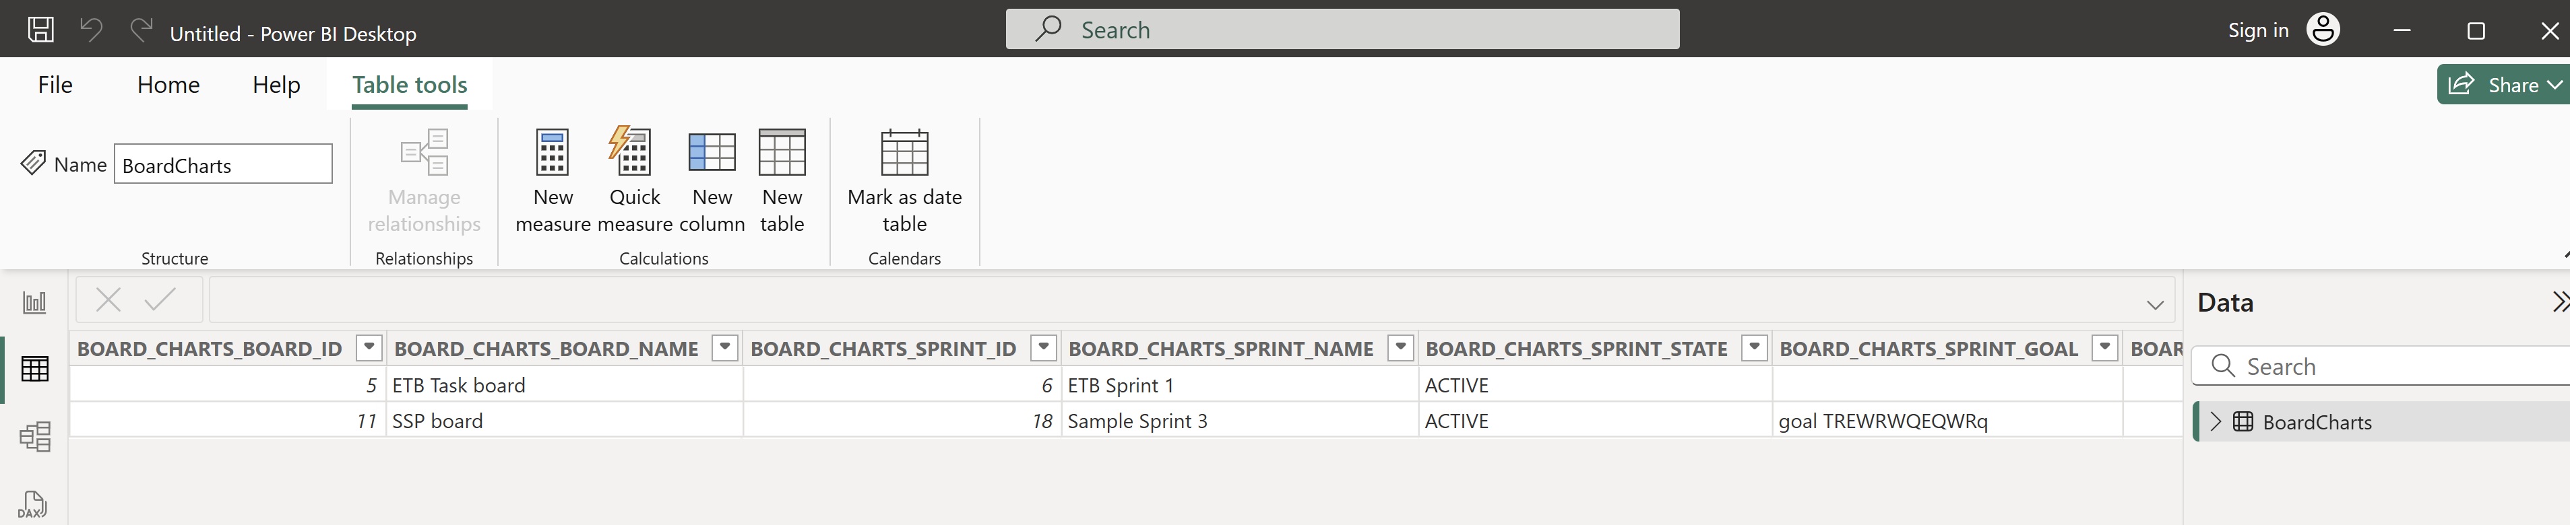This screenshot has height=525, width=2570.
Task: Select the 'Sample Sprint 3' cell
Action: coord(1240,421)
